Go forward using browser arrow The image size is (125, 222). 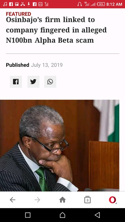37,200
